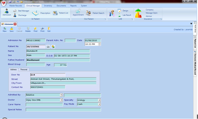Click the LAB doctor icon

[x=112, y=13]
